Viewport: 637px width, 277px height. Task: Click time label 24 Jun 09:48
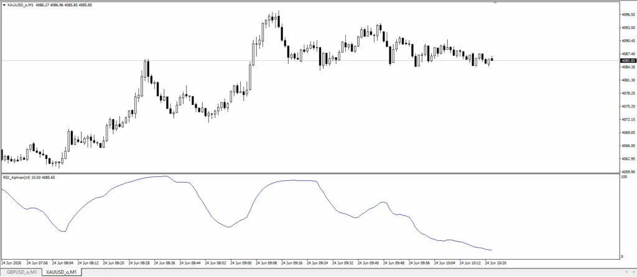point(394,263)
